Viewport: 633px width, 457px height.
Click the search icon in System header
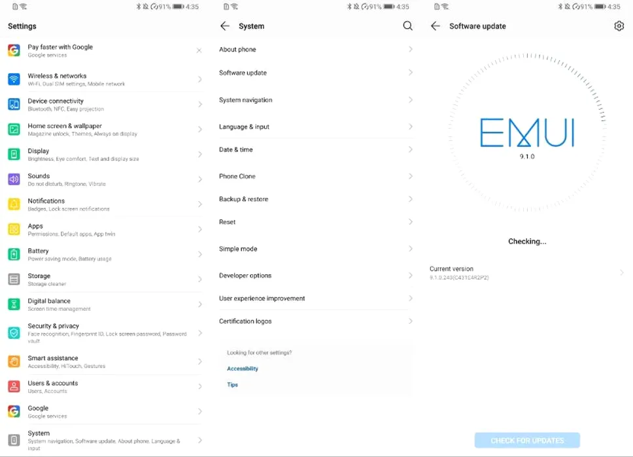point(408,26)
